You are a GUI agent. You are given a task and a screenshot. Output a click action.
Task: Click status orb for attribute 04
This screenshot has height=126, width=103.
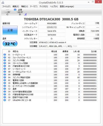coord(5,63)
